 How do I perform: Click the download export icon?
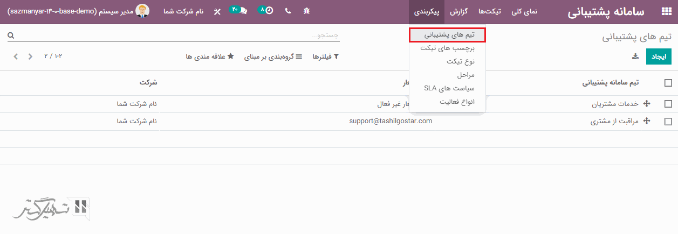635,56
